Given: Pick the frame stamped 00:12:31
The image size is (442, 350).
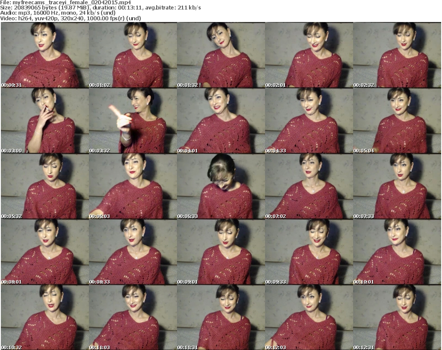Looking at the screenshot, I should (397, 318).
